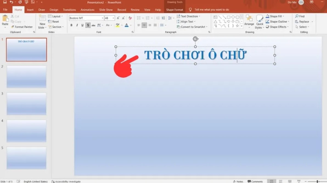This screenshot has height=183, width=327.
Task: Open the Shape Format tab
Action: pyautogui.click(x=174, y=10)
